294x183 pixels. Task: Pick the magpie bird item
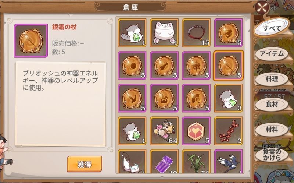pos(228,162)
